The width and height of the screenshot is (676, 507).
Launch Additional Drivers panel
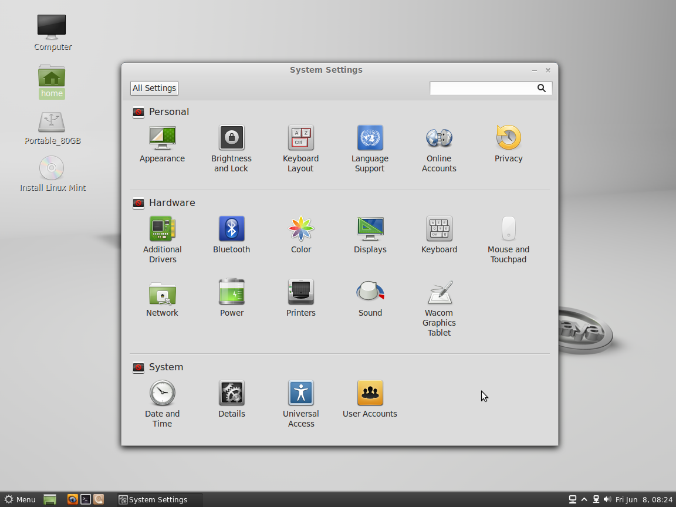click(x=162, y=240)
